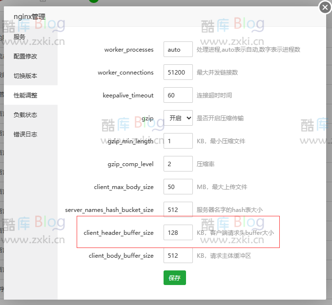Screen dimensions: 332x305
Task: Click the client_body_buffer_size label
Action: tap(121, 256)
